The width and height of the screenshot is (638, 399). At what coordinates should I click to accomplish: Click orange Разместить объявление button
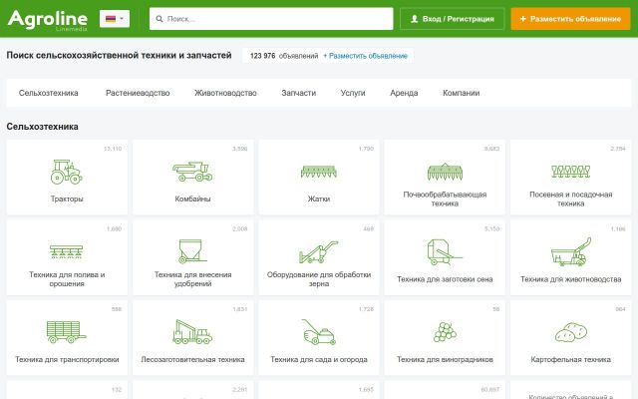[x=570, y=19]
